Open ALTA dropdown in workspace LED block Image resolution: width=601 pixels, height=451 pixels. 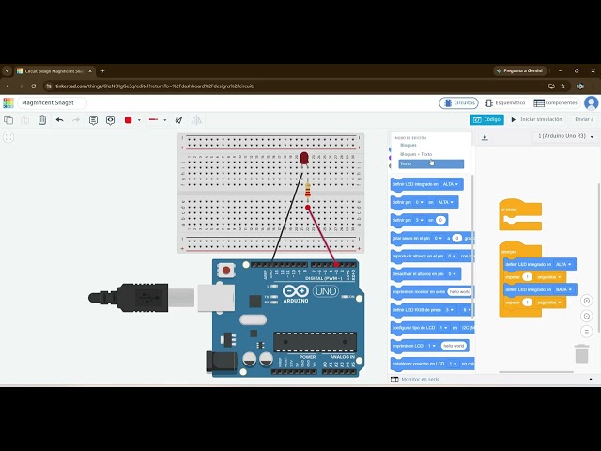pos(563,264)
